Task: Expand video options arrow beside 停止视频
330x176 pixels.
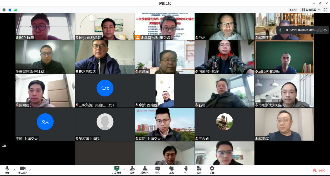Action: 30,170
